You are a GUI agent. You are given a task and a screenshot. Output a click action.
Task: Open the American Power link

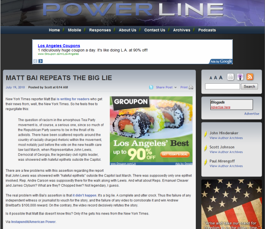pos(42,222)
